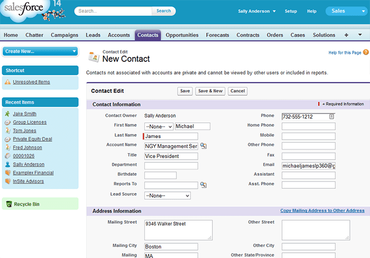Click the Recycle Bin icon
370x258 pixels.
tap(9, 204)
